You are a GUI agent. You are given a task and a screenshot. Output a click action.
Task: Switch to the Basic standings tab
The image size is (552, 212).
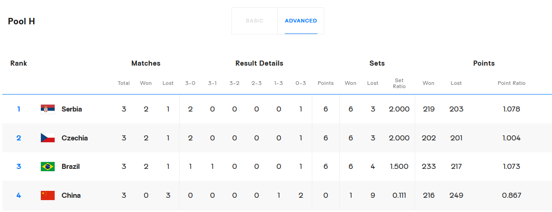254,21
